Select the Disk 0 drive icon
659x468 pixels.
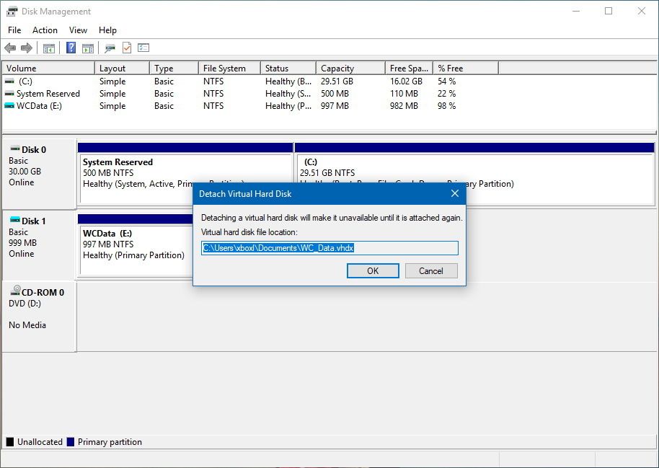click(x=14, y=149)
